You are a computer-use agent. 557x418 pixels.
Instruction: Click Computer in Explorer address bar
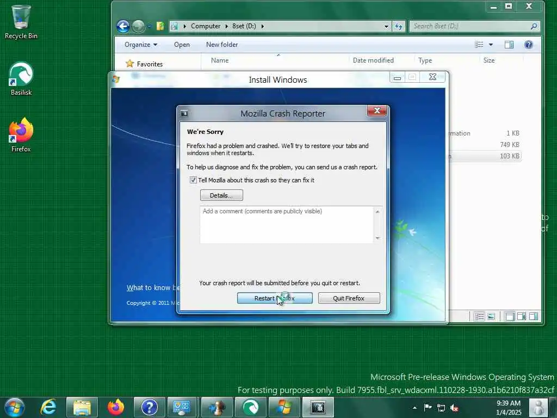206,26
